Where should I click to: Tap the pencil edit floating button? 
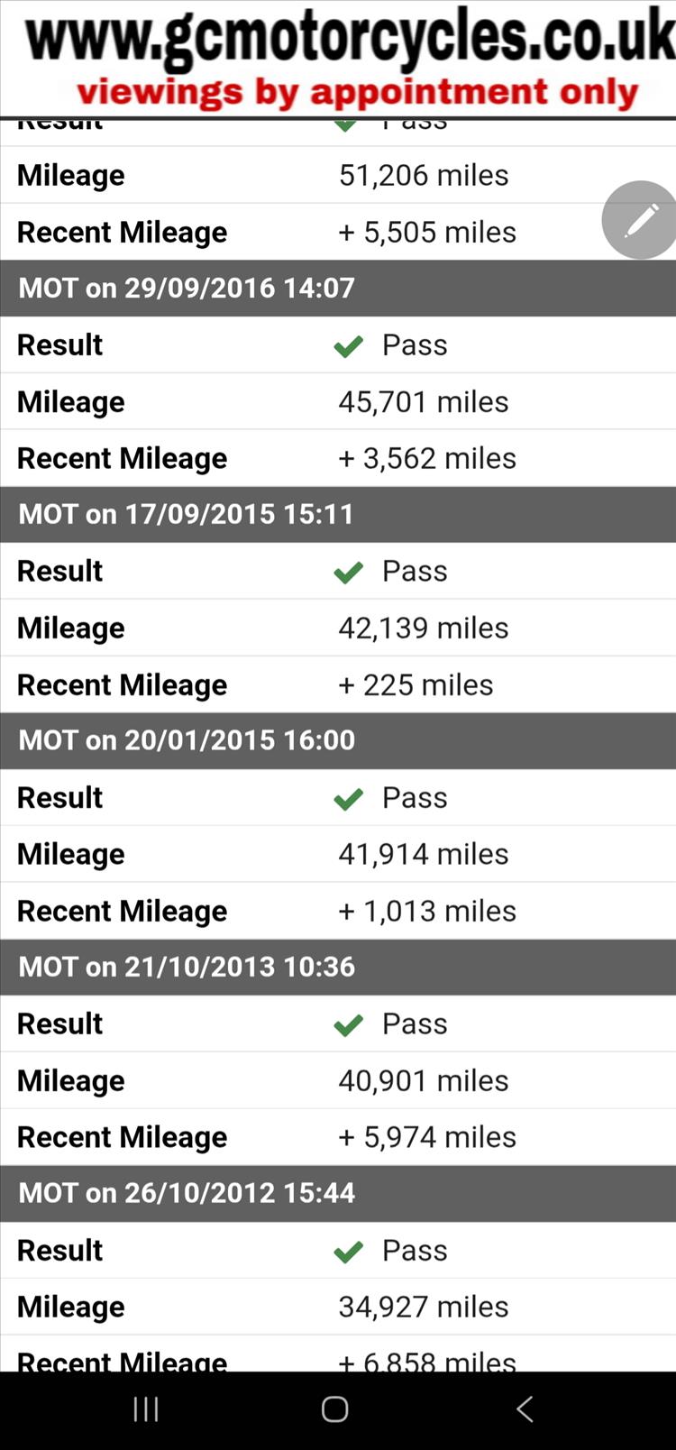point(641,220)
